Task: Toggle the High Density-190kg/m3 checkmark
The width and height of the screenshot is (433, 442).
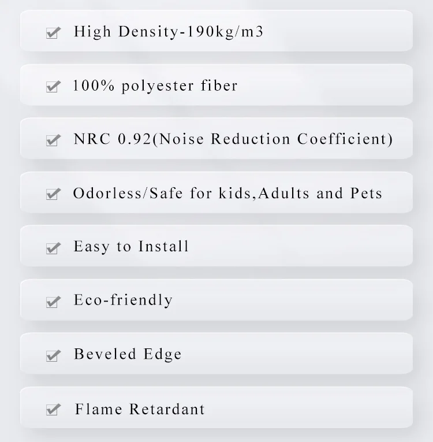Action: (53, 33)
